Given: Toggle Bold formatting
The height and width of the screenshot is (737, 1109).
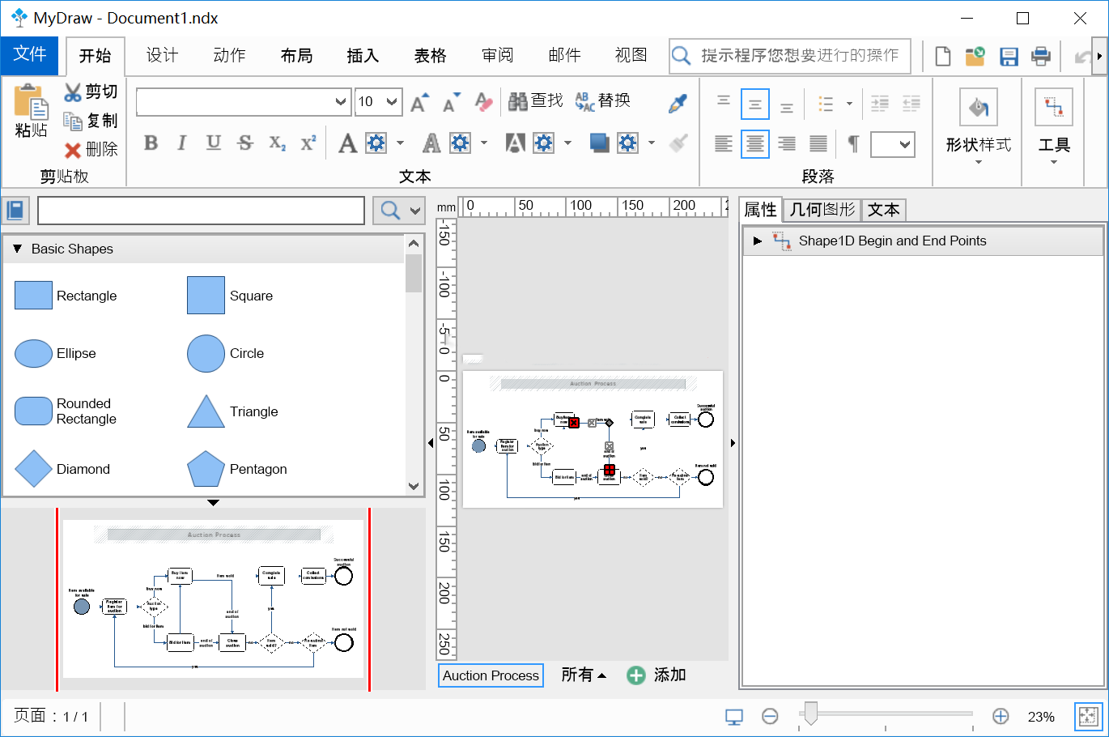Looking at the screenshot, I should 151,143.
